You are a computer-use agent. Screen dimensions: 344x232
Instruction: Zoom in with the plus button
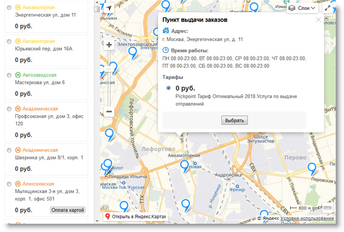click(109, 45)
